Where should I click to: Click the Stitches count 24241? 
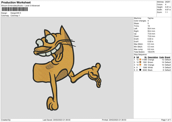[x=168, y=2]
